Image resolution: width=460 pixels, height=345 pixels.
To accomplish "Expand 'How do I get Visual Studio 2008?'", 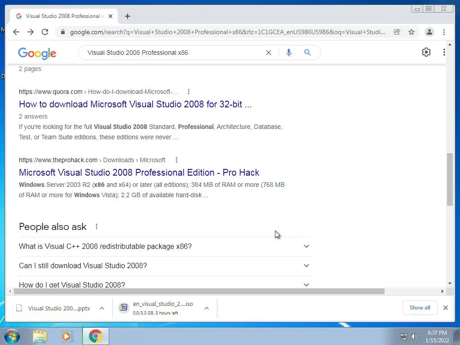I will [x=164, y=284].
